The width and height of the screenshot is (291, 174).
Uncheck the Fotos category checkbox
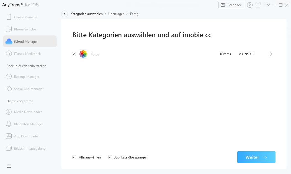coord(74,54)
